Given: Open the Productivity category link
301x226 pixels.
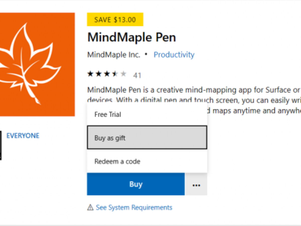Looking at the screenshot, I should pos(174,55).
